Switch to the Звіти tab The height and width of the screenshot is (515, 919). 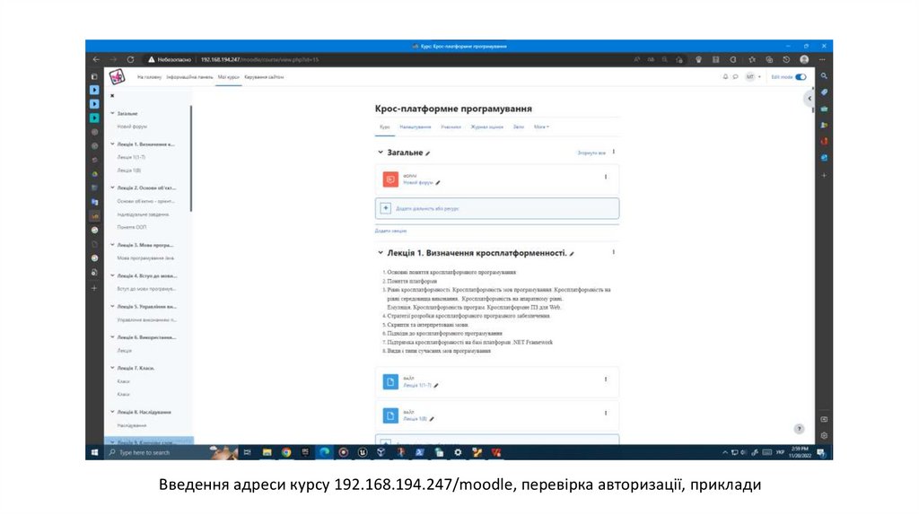tap(519, 127)
